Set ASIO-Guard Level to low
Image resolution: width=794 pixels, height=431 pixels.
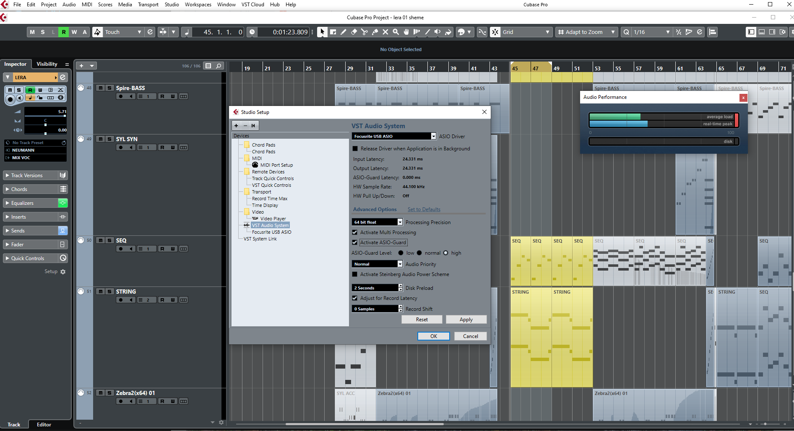pos(401,253)
